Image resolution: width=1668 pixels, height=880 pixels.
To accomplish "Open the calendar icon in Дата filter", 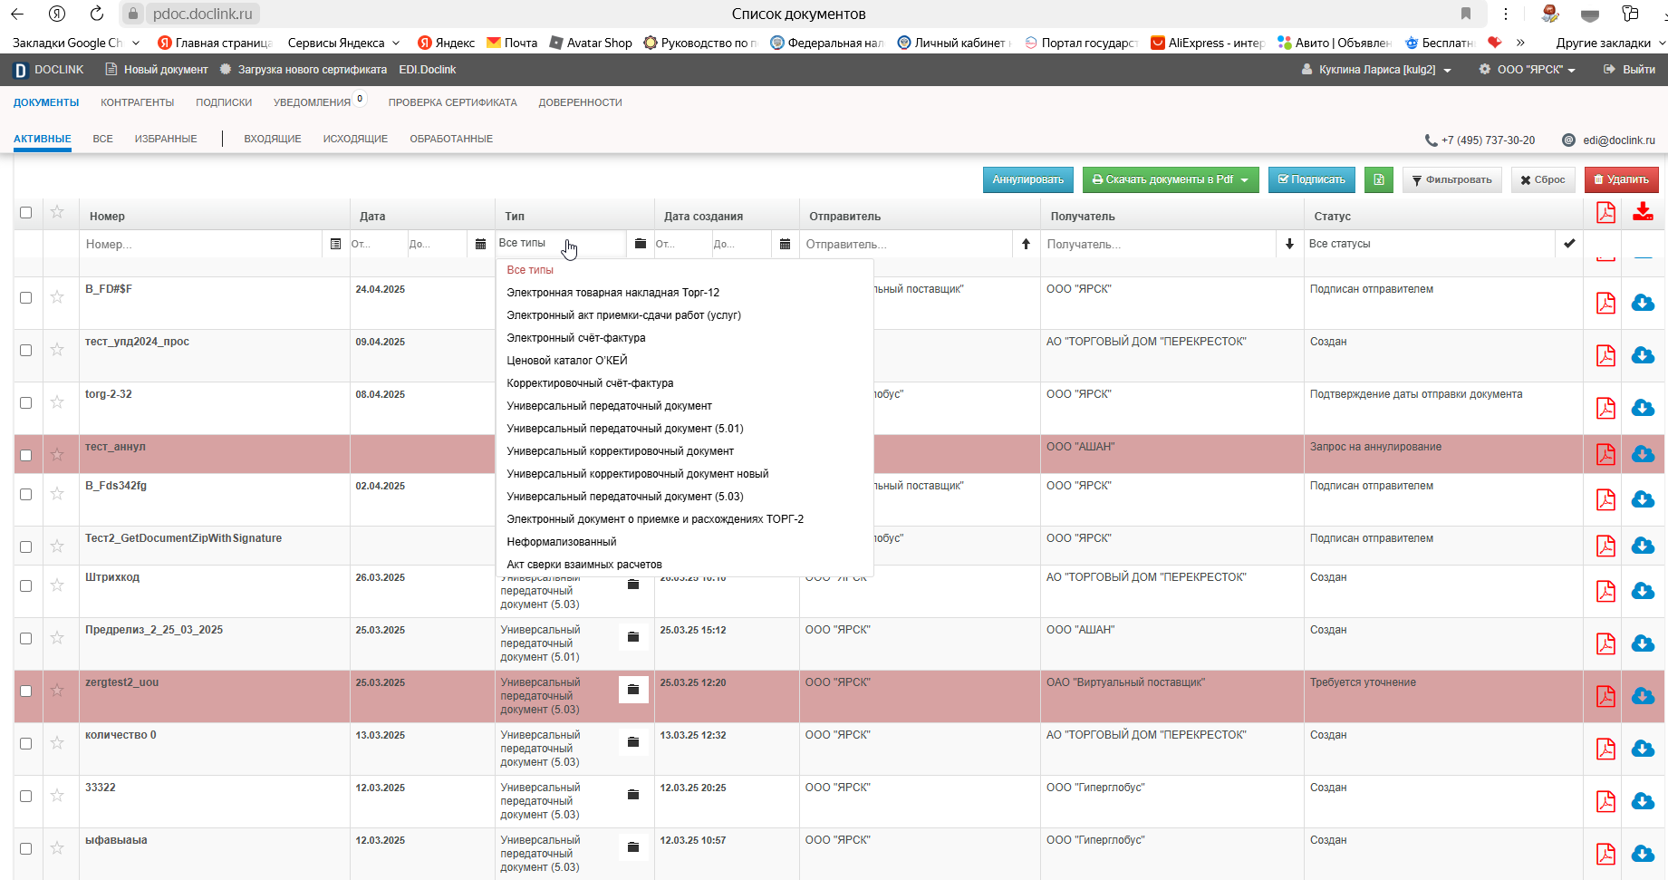I will 480,244.
